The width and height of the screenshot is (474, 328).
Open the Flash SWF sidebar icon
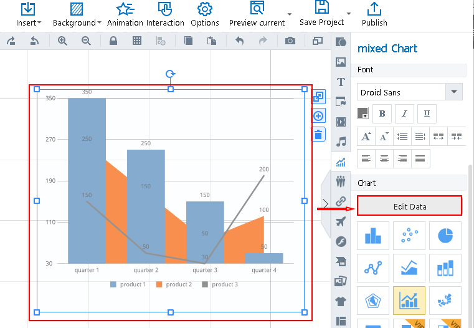point(341,241)
